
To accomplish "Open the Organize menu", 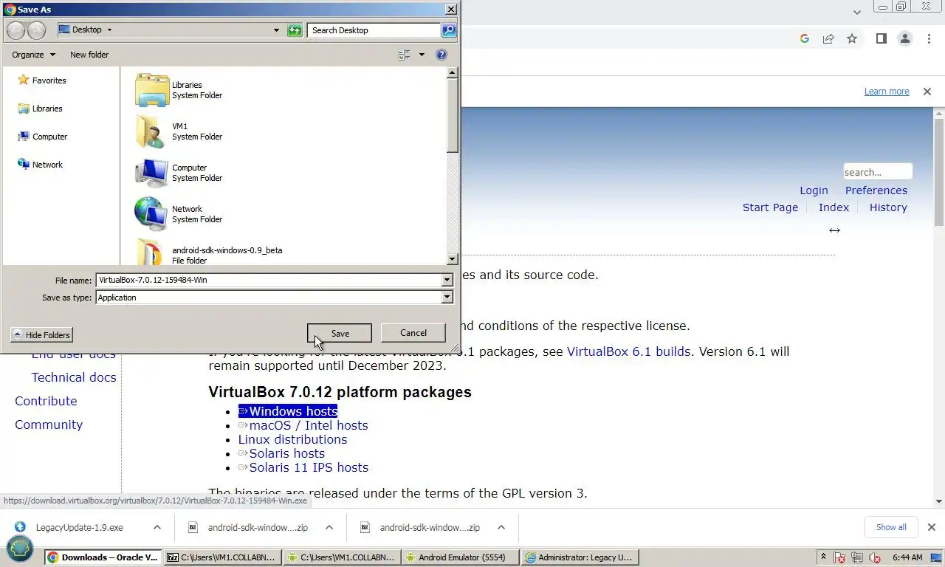I will coord(33,55).
